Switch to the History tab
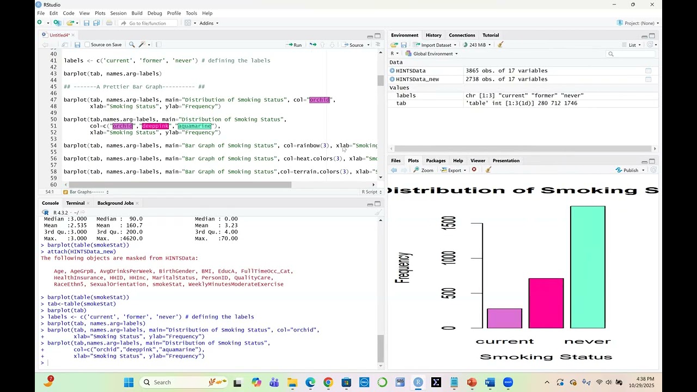The height and width of the screenshot is (392, 697). tap(433, 35)
